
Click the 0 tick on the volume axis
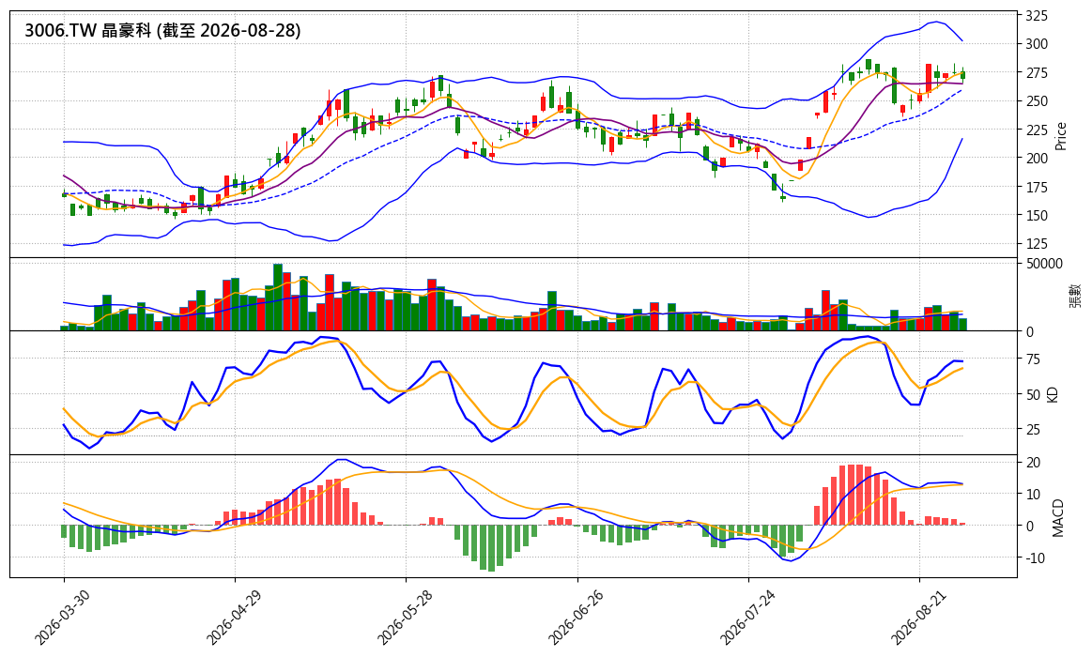coord(1030,332)
